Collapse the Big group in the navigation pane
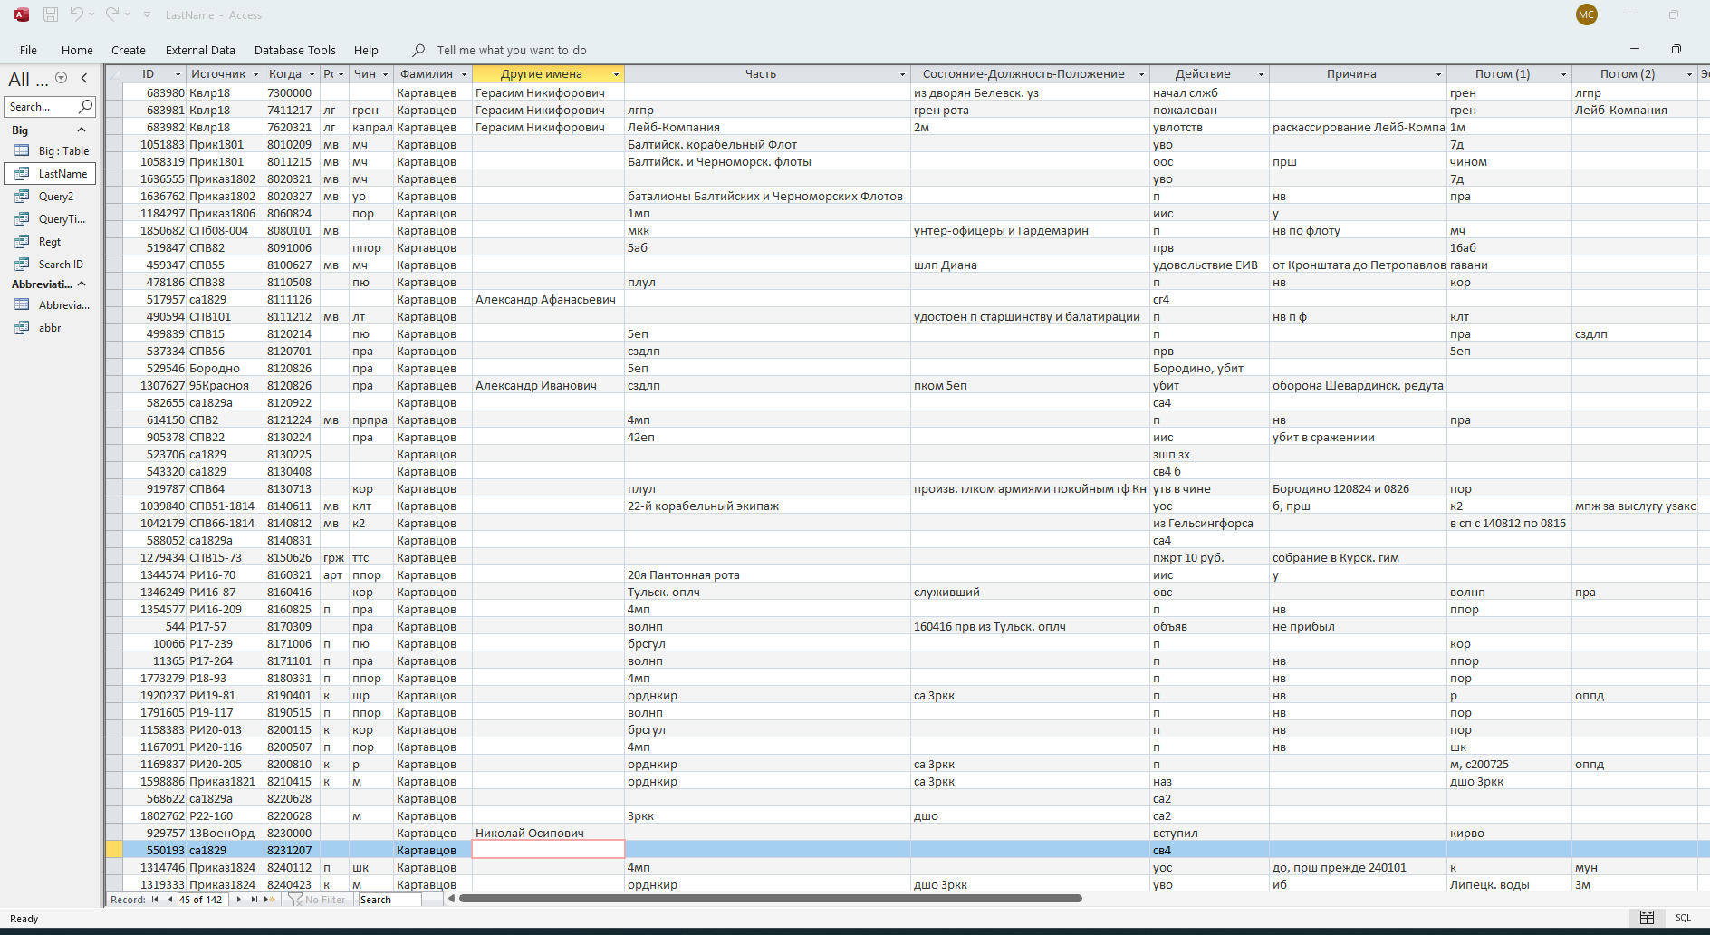Screen dimensions: 1710x935 pyautogui.click(x=82, y=130)
